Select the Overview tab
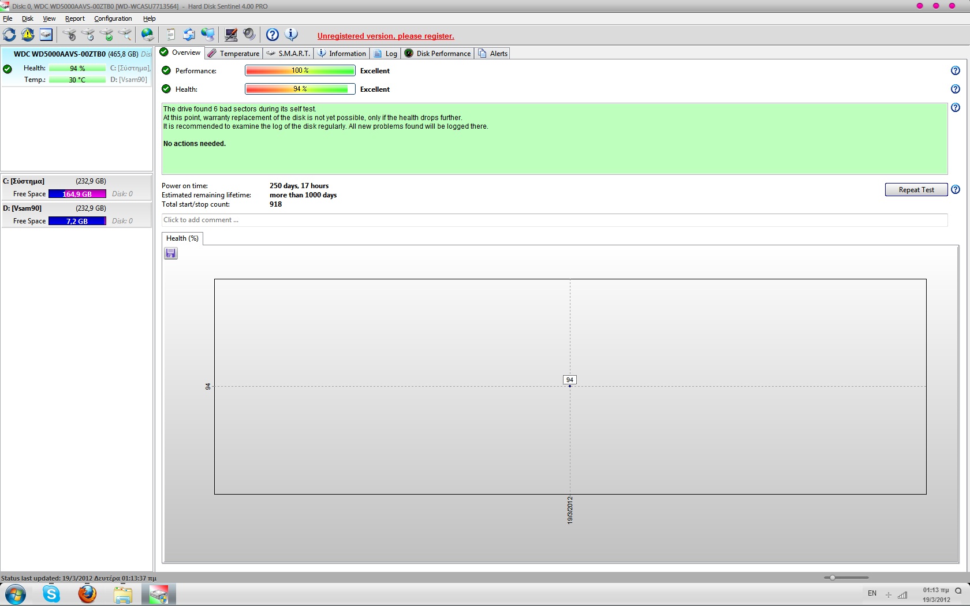Image resolution: width=970 pixels, height=606 pixels. (x=180, y=53)
